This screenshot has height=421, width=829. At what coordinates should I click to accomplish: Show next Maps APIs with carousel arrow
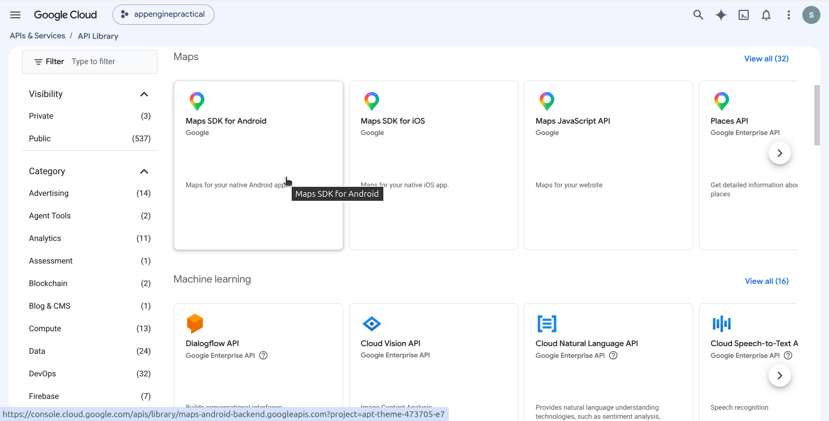(x=780, y=153)
